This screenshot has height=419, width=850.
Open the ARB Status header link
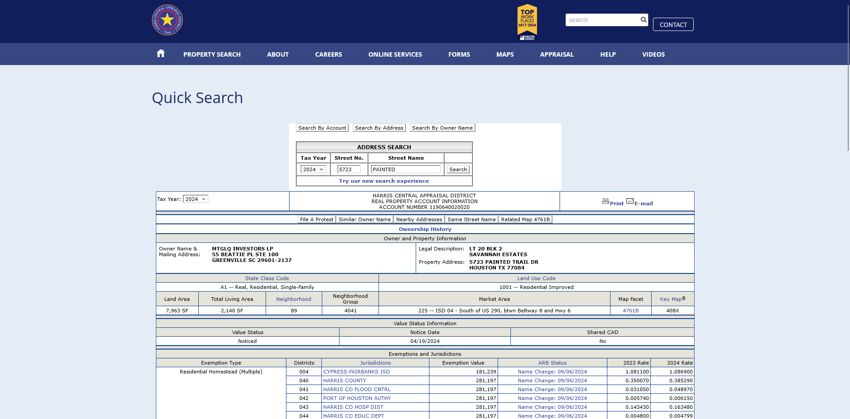click(x=552, y=363)
